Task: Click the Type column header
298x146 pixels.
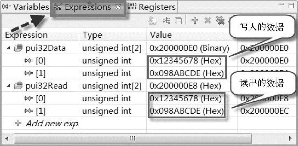Action: click(92, 35)
